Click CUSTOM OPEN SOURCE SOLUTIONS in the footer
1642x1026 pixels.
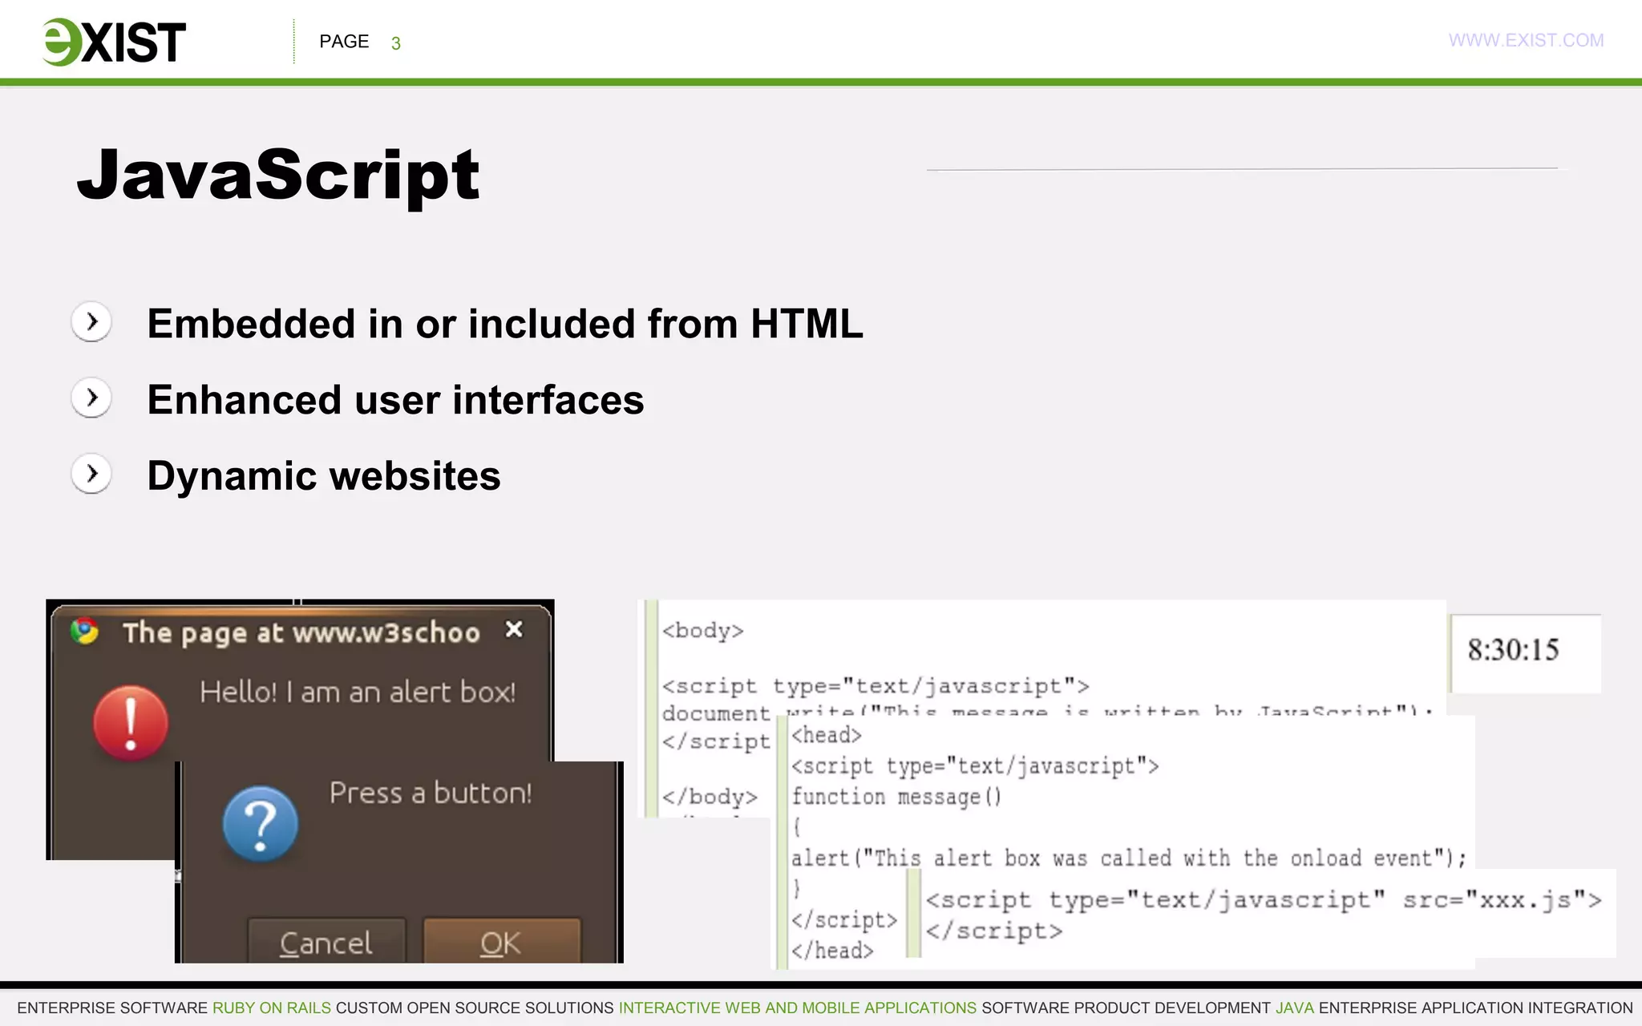coord(475,1008)
